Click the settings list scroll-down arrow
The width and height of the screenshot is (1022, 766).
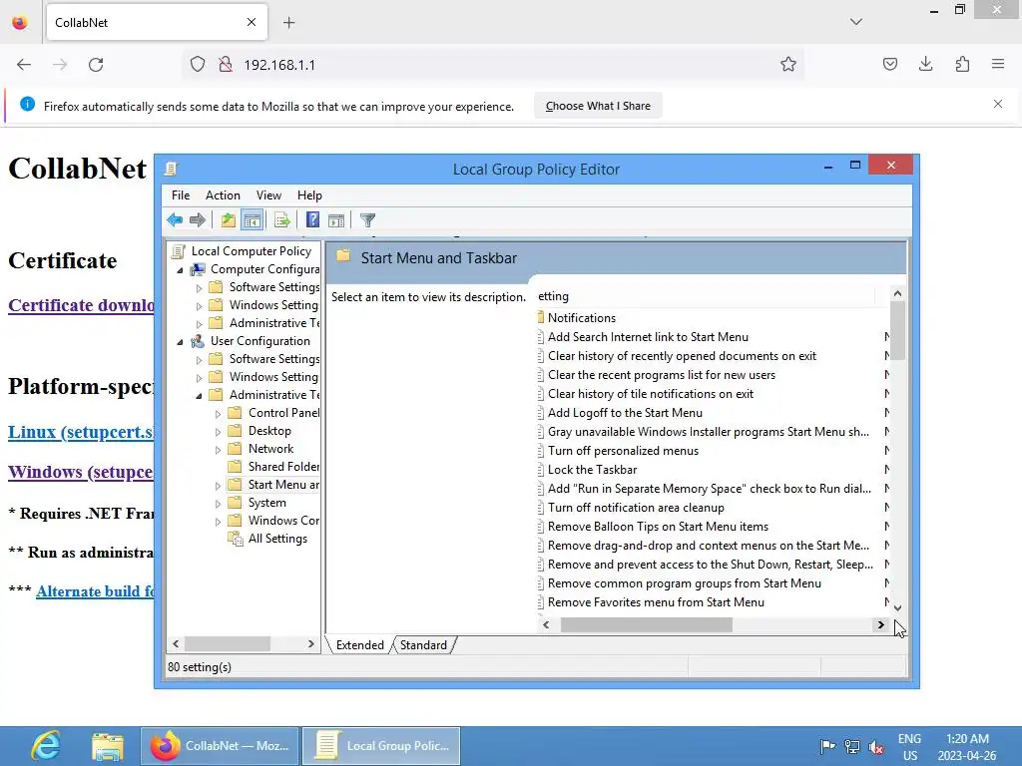point(897,607)
